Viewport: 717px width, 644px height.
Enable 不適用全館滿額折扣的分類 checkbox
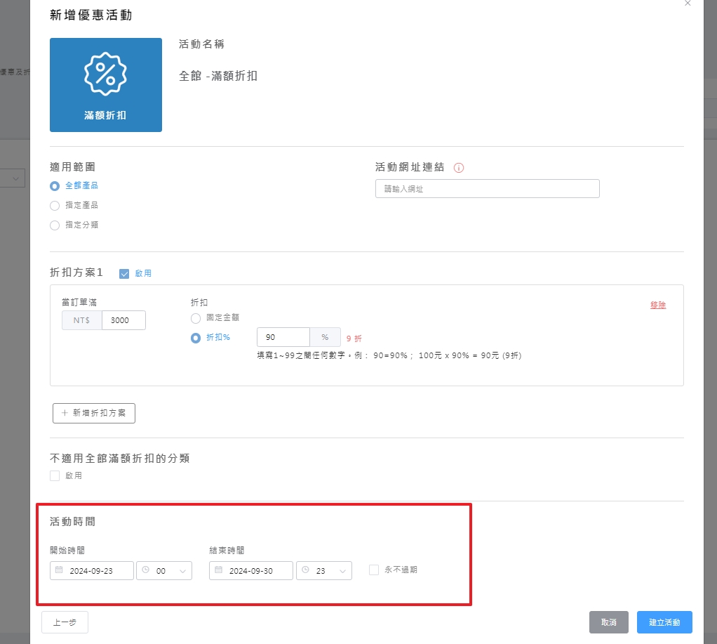coord(55,476)
